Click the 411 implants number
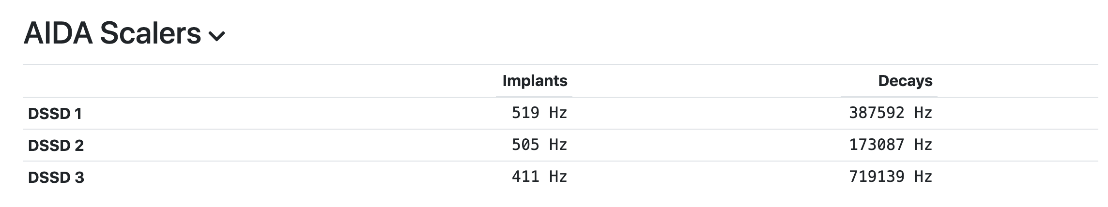The image size is (1108, 207). pos(525,177)
